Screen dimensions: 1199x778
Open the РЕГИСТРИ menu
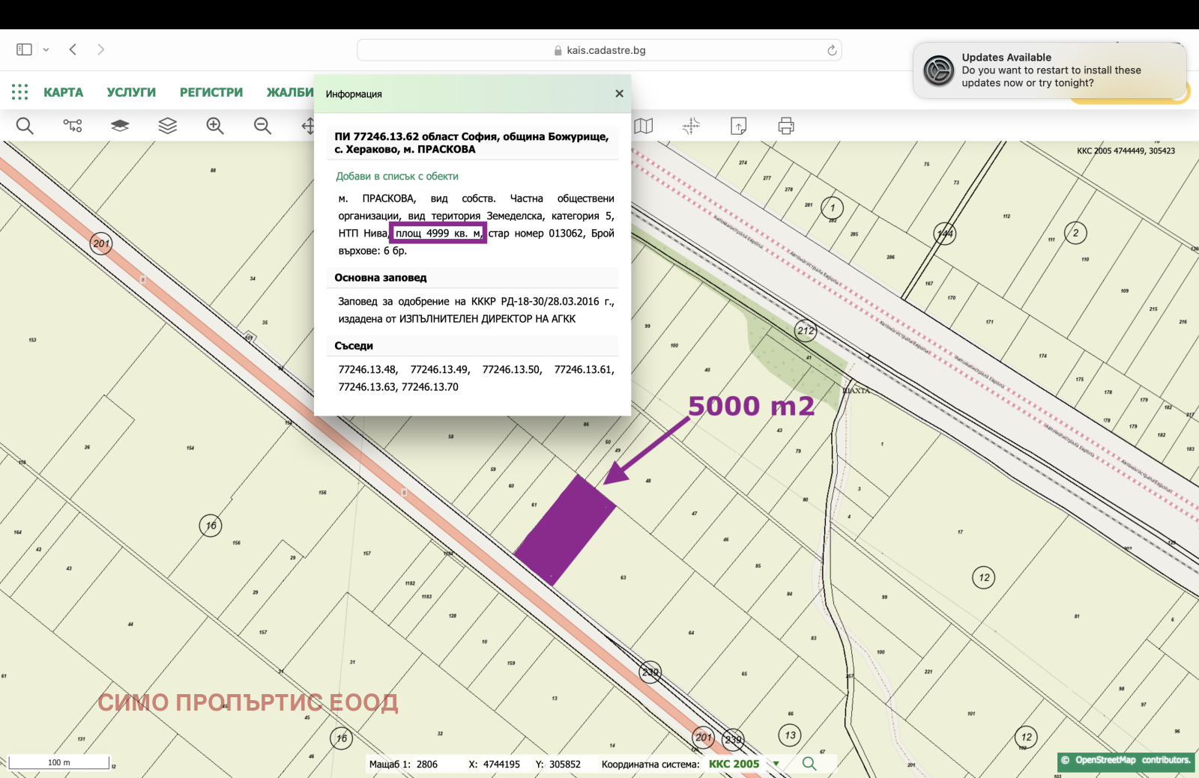click(211, 92)
